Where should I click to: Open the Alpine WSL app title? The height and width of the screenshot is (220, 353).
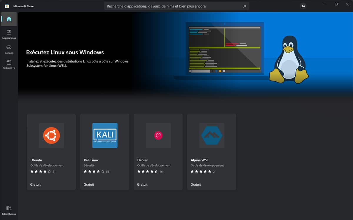(x=199, y=160)
